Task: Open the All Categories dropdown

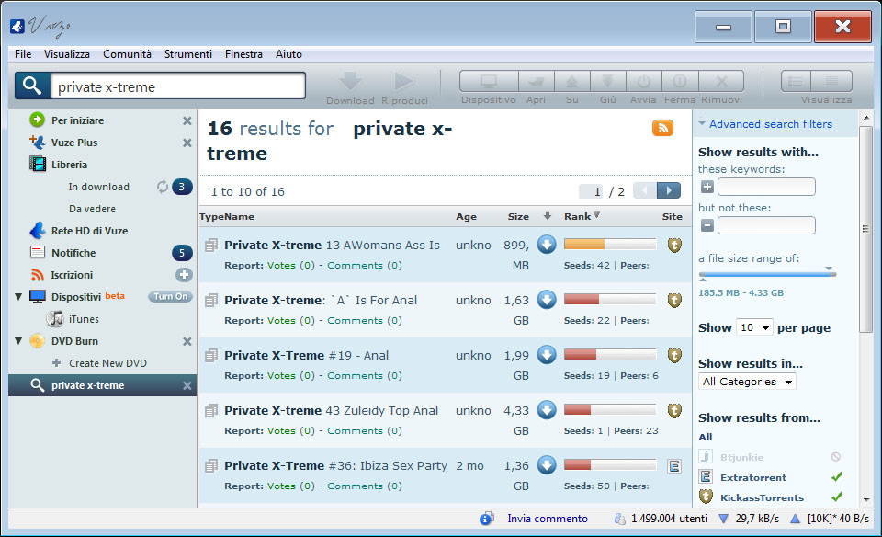Action: point(747,382)
